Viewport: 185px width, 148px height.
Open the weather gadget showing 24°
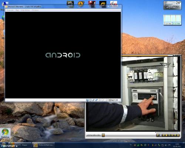pyautogui.click(x=172, y=5)
